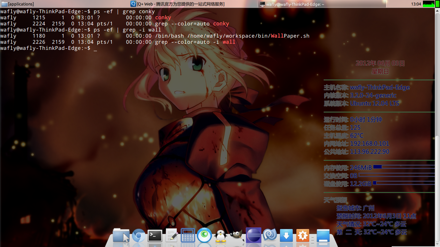
Task: Click the 'ps -ef | grep conky' command
Action: [124, 12]
